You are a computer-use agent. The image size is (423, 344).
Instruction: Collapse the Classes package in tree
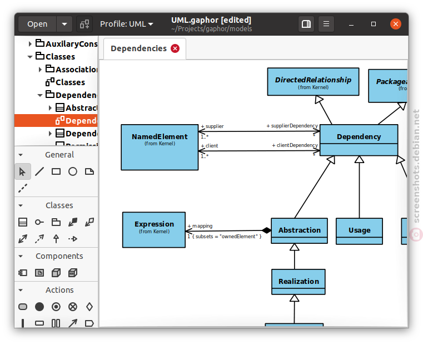pos(30,57)
